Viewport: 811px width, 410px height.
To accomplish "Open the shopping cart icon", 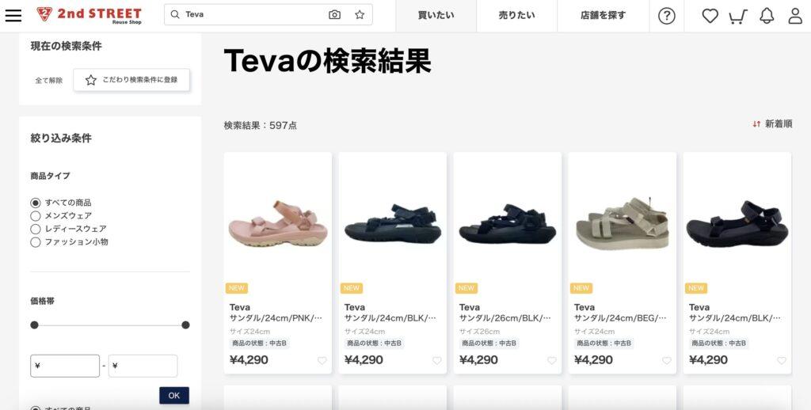I will 738,17.
